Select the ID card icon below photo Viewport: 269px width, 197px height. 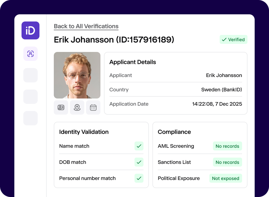tap(61, 107)
